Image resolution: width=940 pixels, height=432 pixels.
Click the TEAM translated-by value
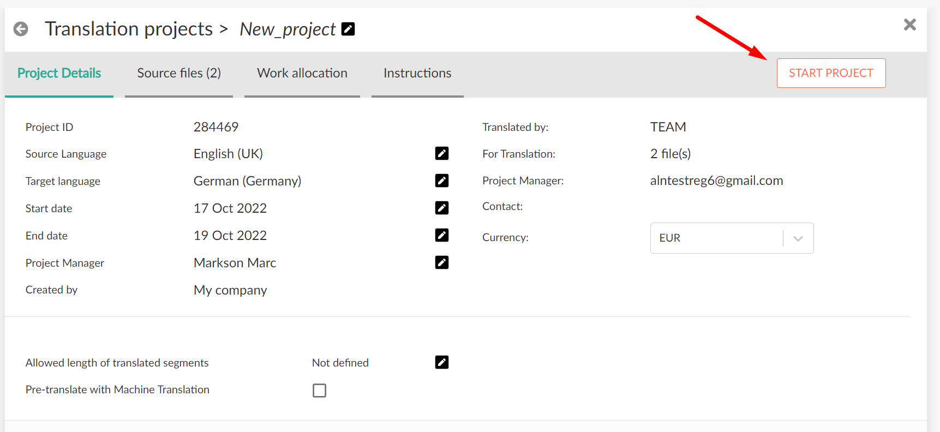coord(668,127)
